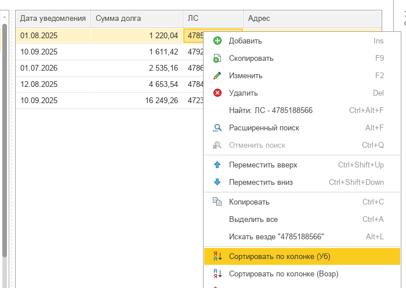Click the 'Дата уведомления' column header

[x=53, y=19]
